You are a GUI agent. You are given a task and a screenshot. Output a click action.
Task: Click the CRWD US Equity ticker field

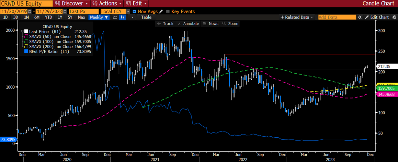pyautogui.click(x=27, y=4)
